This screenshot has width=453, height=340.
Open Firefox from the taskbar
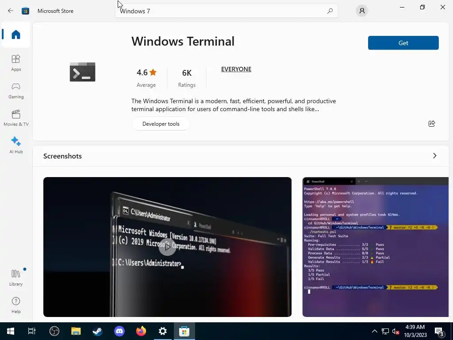[141, 331]
